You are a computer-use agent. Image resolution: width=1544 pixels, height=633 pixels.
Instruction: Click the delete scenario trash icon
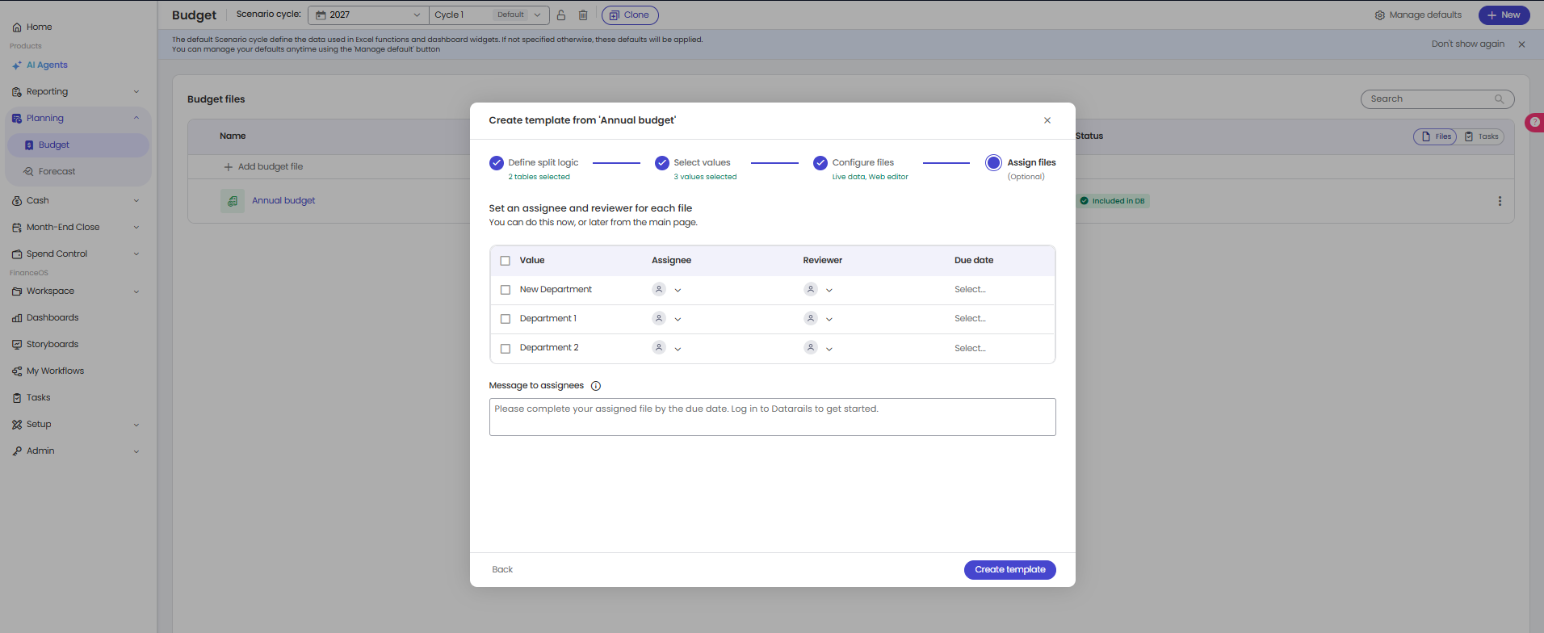pyautogui.click(x=583, y=15)
